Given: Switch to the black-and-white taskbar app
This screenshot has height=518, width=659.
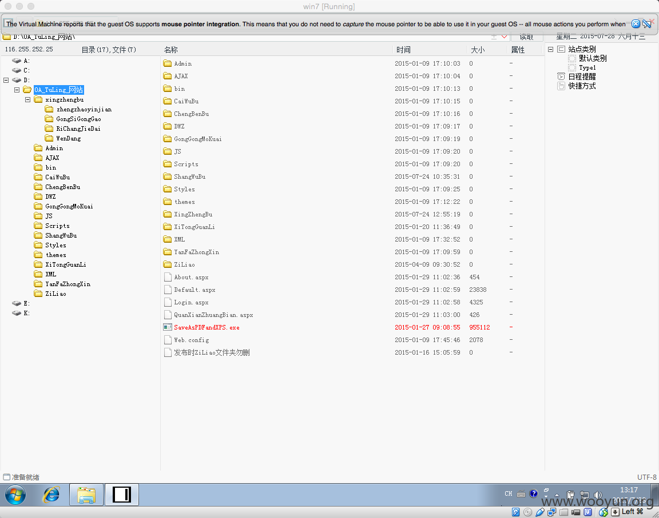Looking at the screenshot, I should coord(122,495).
